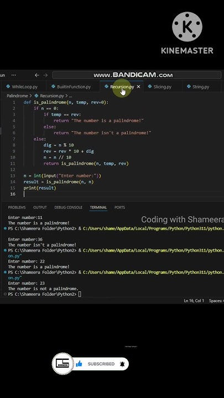The width and height of the screenshot is (224, 398).
Task: Open the more menu ellipsis
Action: pos(14,75)
